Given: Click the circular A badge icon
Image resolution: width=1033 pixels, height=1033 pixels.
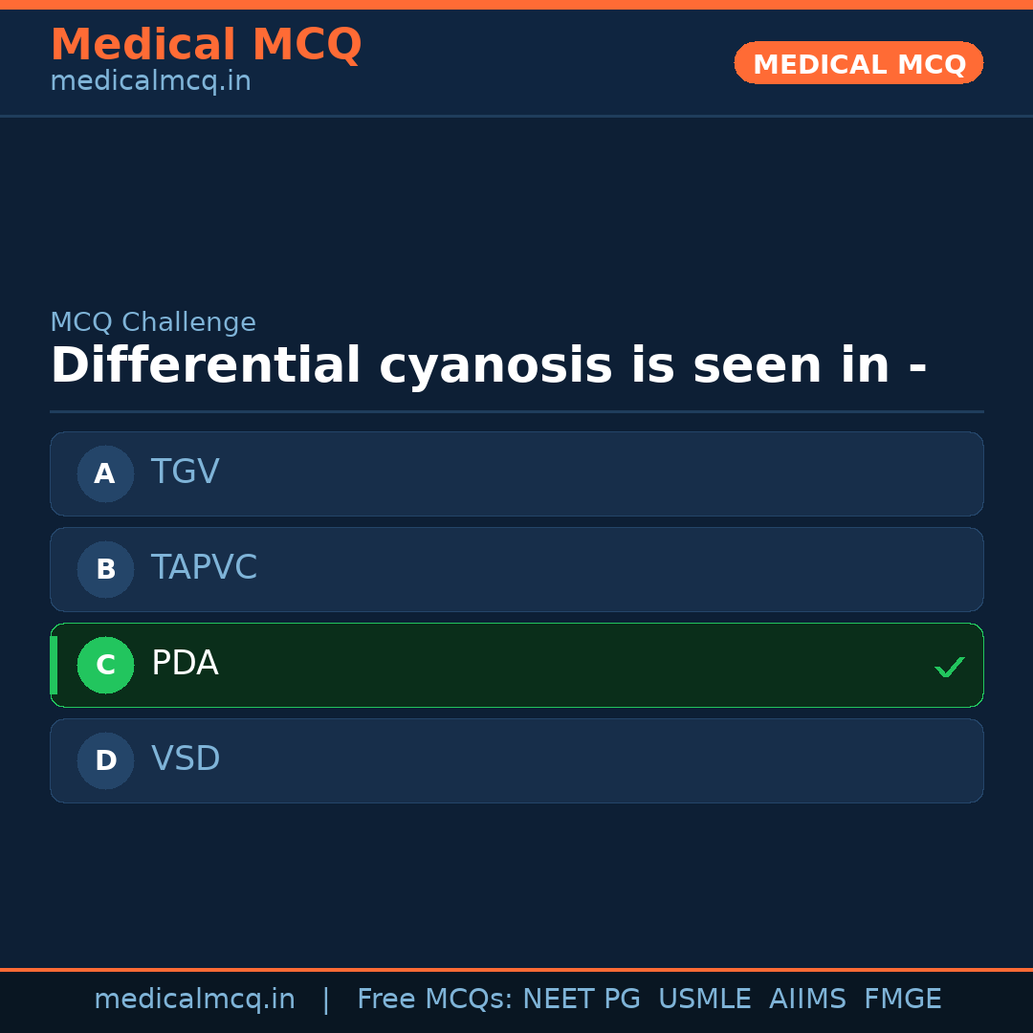Looking at the screenshot, I should (x=105, y=473).
